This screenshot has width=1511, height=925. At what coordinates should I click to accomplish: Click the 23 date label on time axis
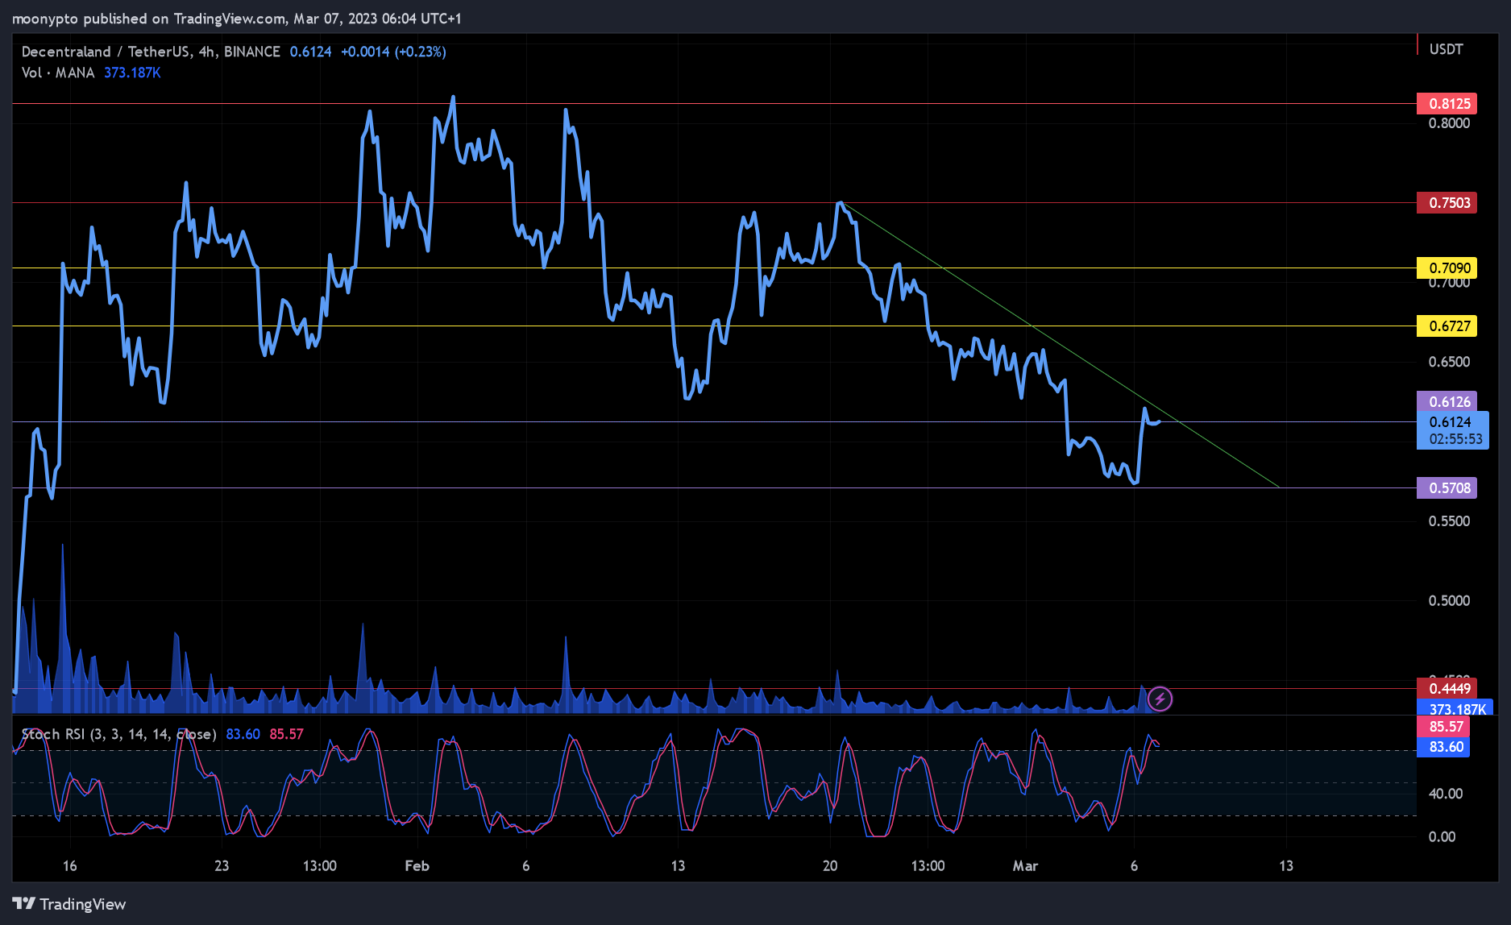[222, 865]
